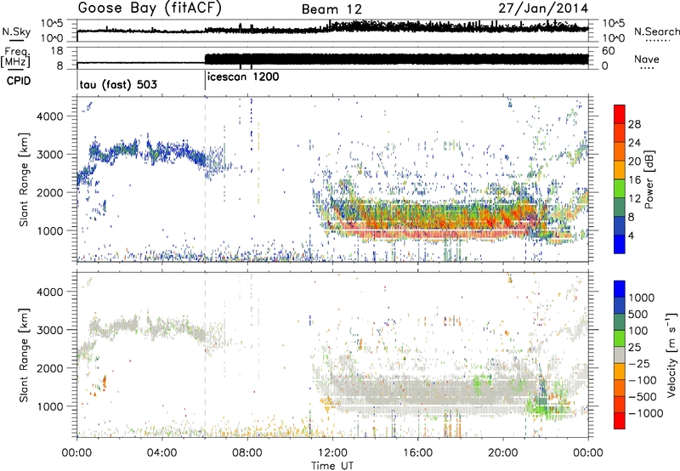Image resolution: width=680 pixels, height=471 pixels.
Task: Click the '18' tick on the frequency axis
Action: [57, 51]
